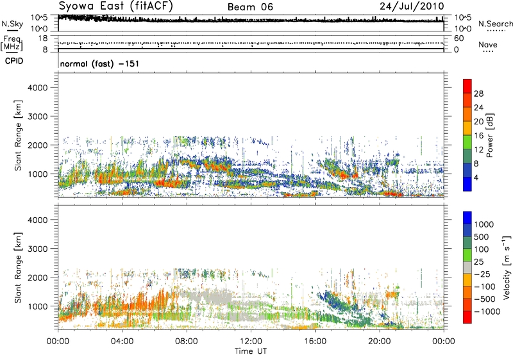Click the '10^5' left tick of N.Sky panel
Viewport: 513px width, 355px height.
[39, 17]
